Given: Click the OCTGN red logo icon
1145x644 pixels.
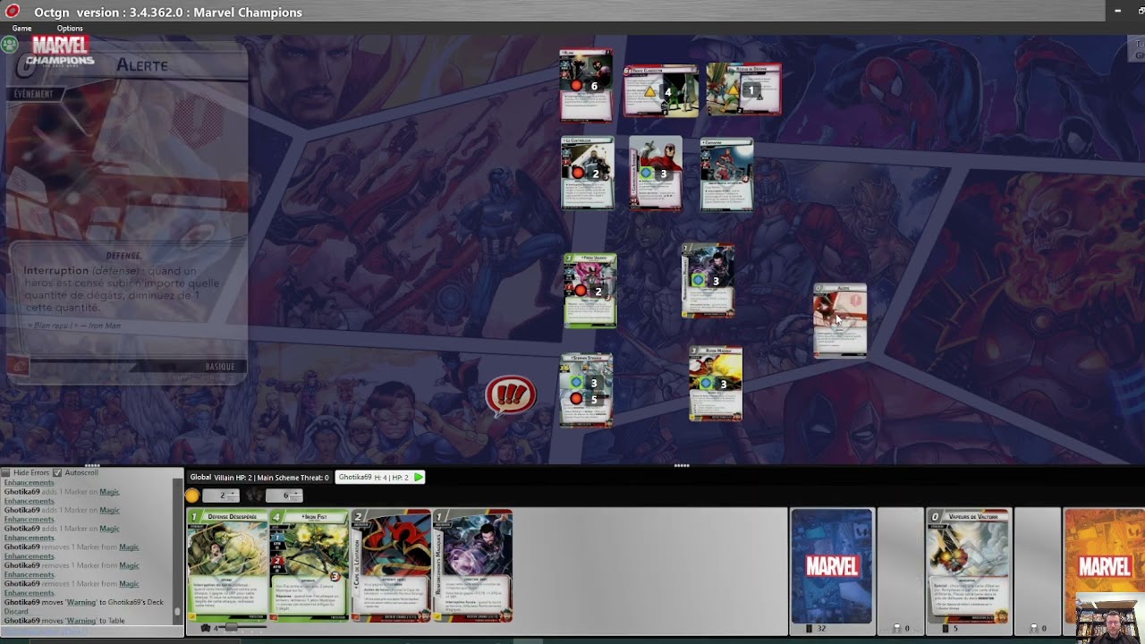Looking at the screenshot, I should (x=13, y=12).
